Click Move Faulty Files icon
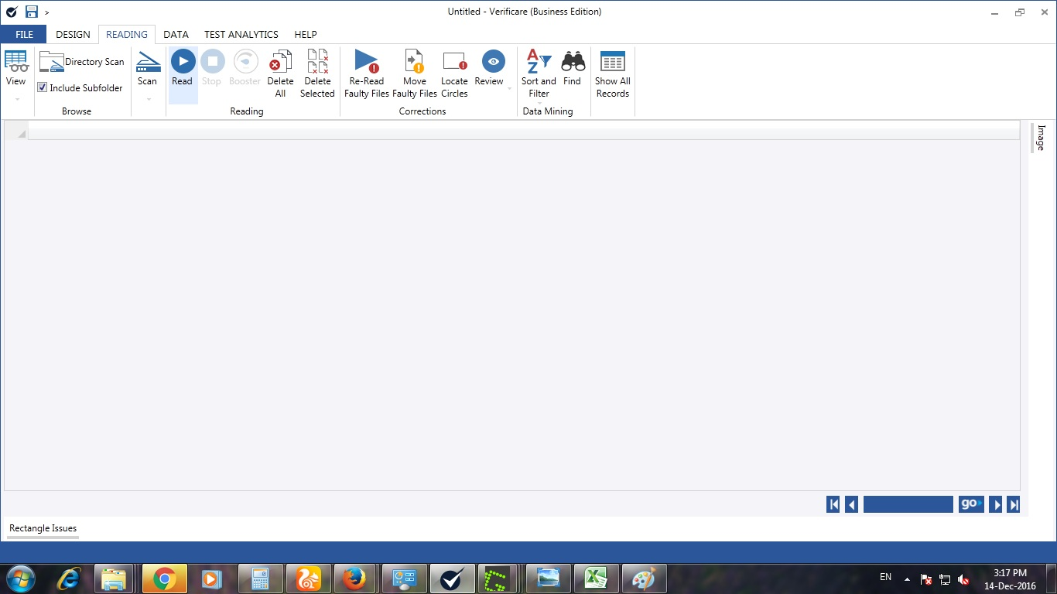The image size is (1057, 594). pyautogui.click(x=415, y=62)
